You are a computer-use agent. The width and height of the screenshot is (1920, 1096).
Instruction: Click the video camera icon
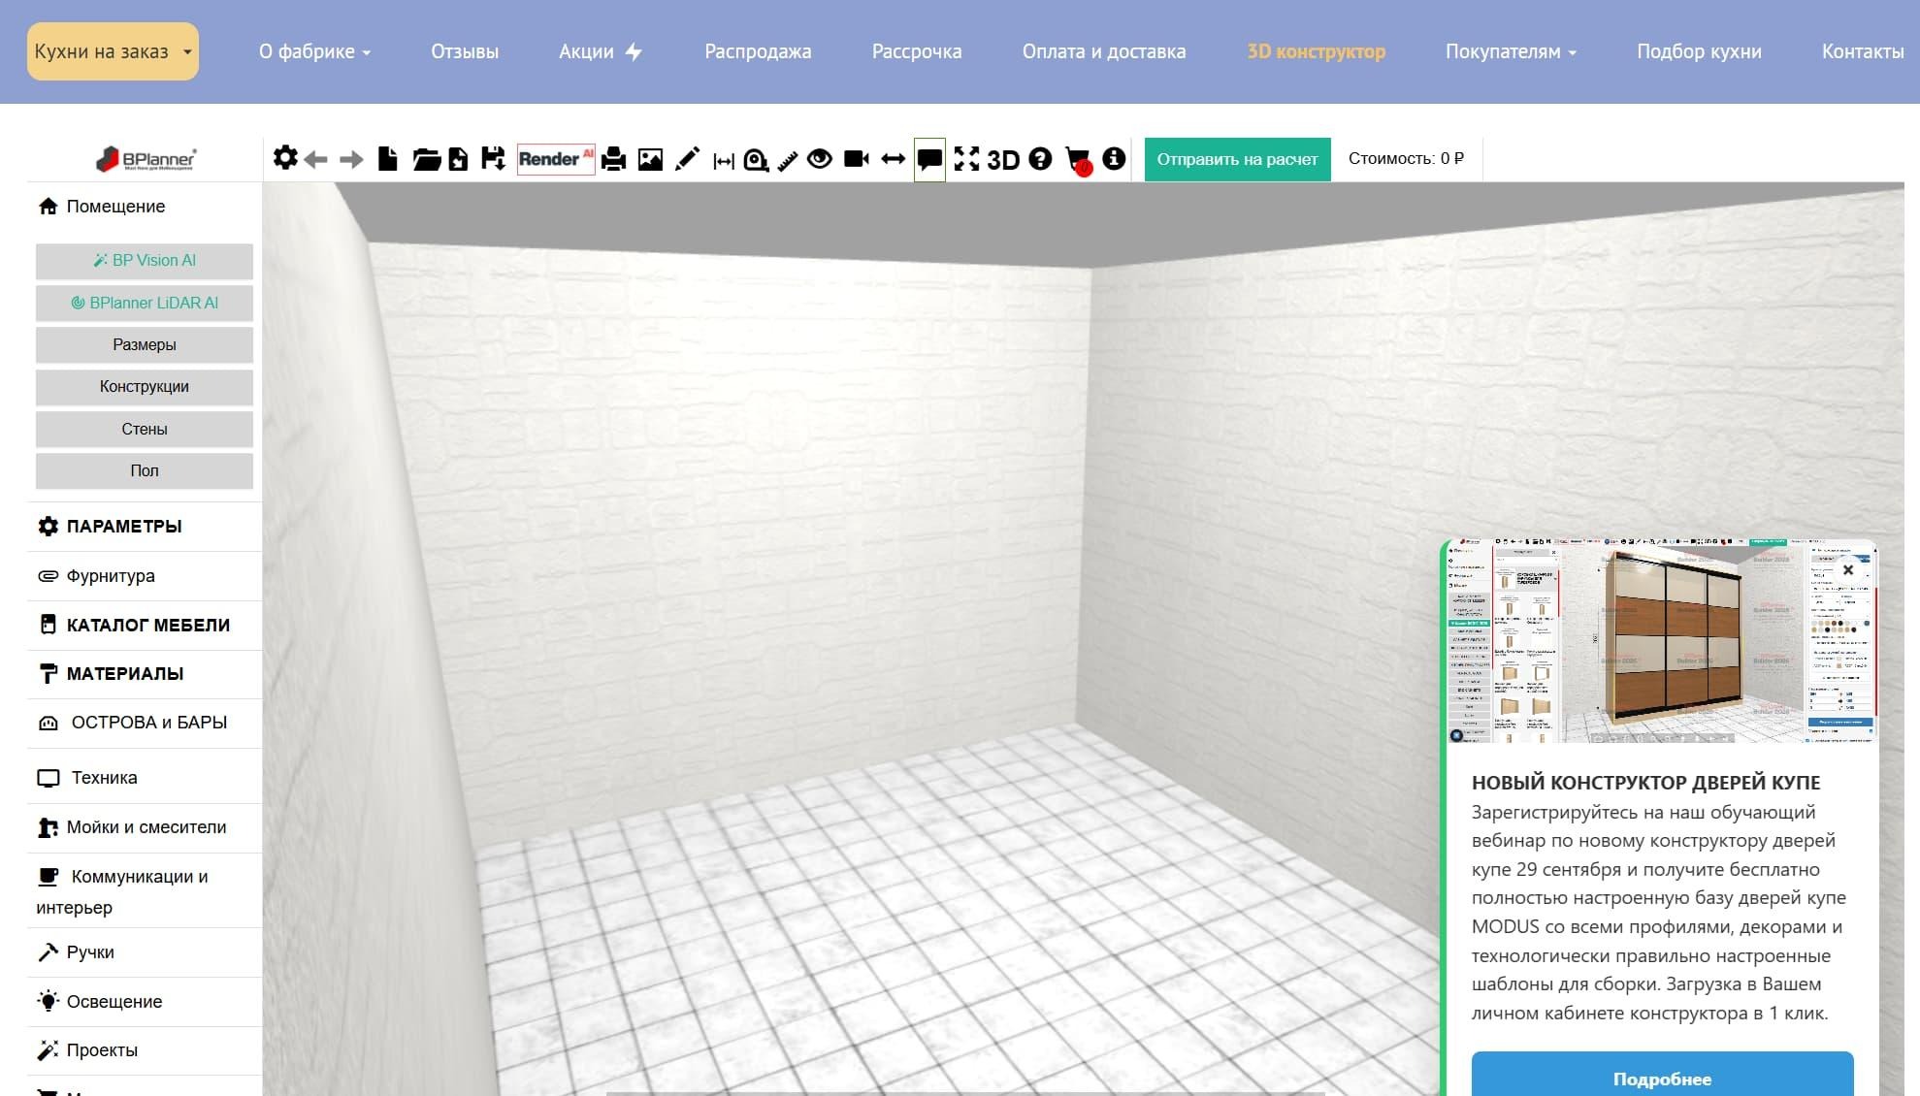coord(856,158)
